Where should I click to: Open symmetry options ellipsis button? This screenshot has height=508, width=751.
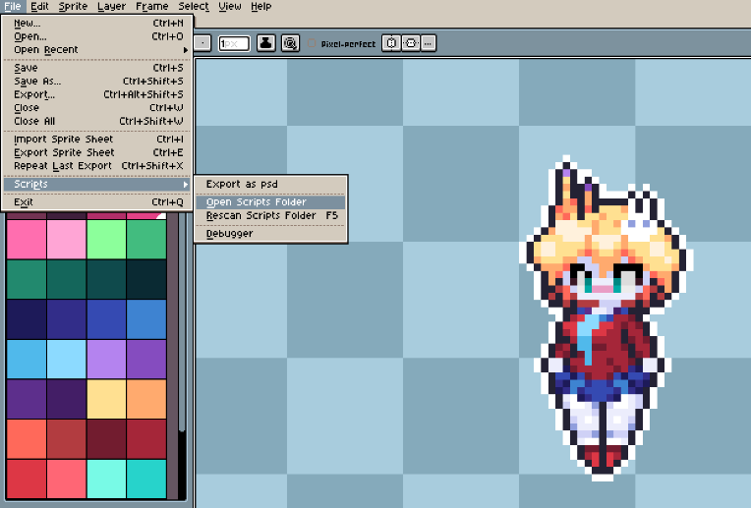429,43
